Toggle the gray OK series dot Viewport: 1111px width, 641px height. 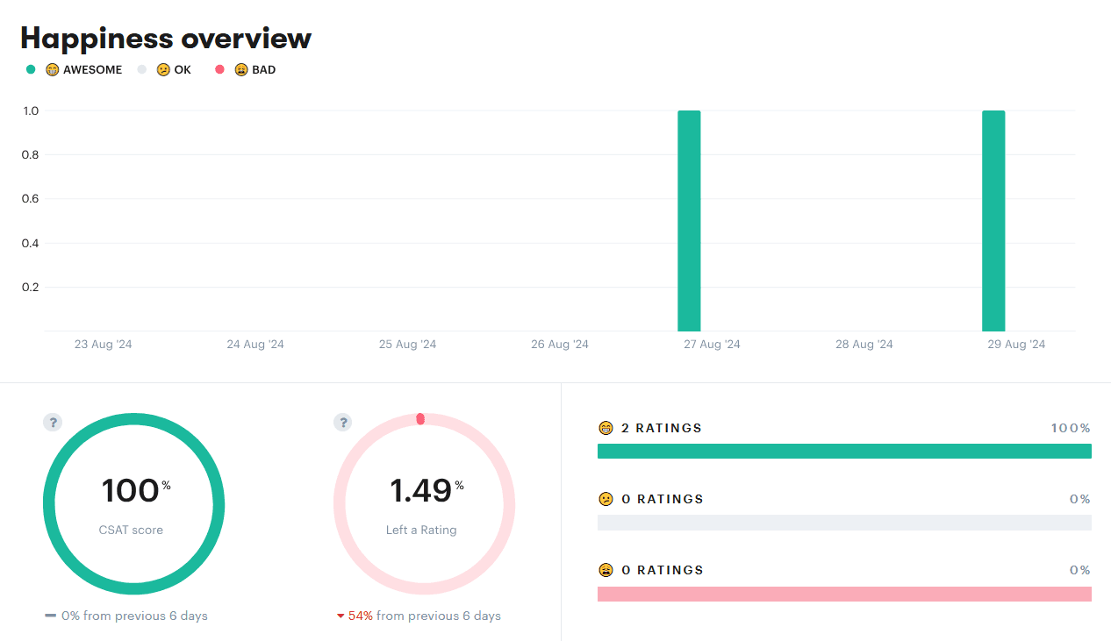(141, 68)
